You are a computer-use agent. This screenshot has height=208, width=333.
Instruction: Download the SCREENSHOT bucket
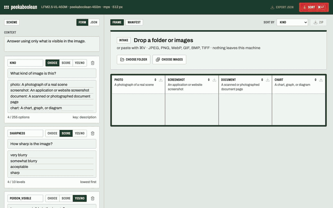click(214, 80)
